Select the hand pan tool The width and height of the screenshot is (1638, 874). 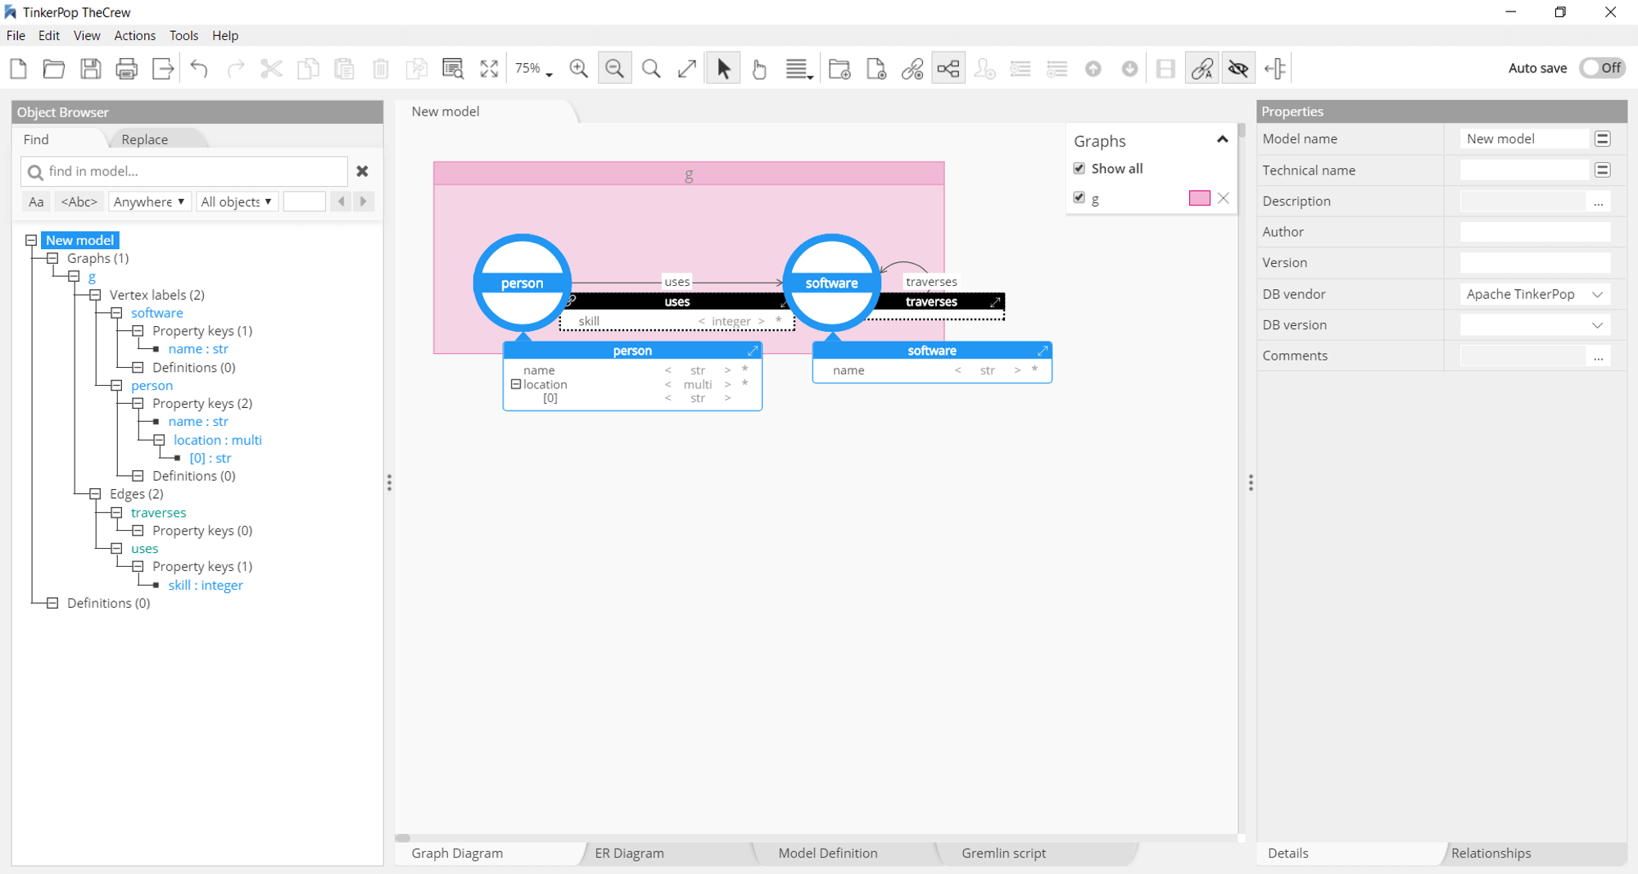759,69
